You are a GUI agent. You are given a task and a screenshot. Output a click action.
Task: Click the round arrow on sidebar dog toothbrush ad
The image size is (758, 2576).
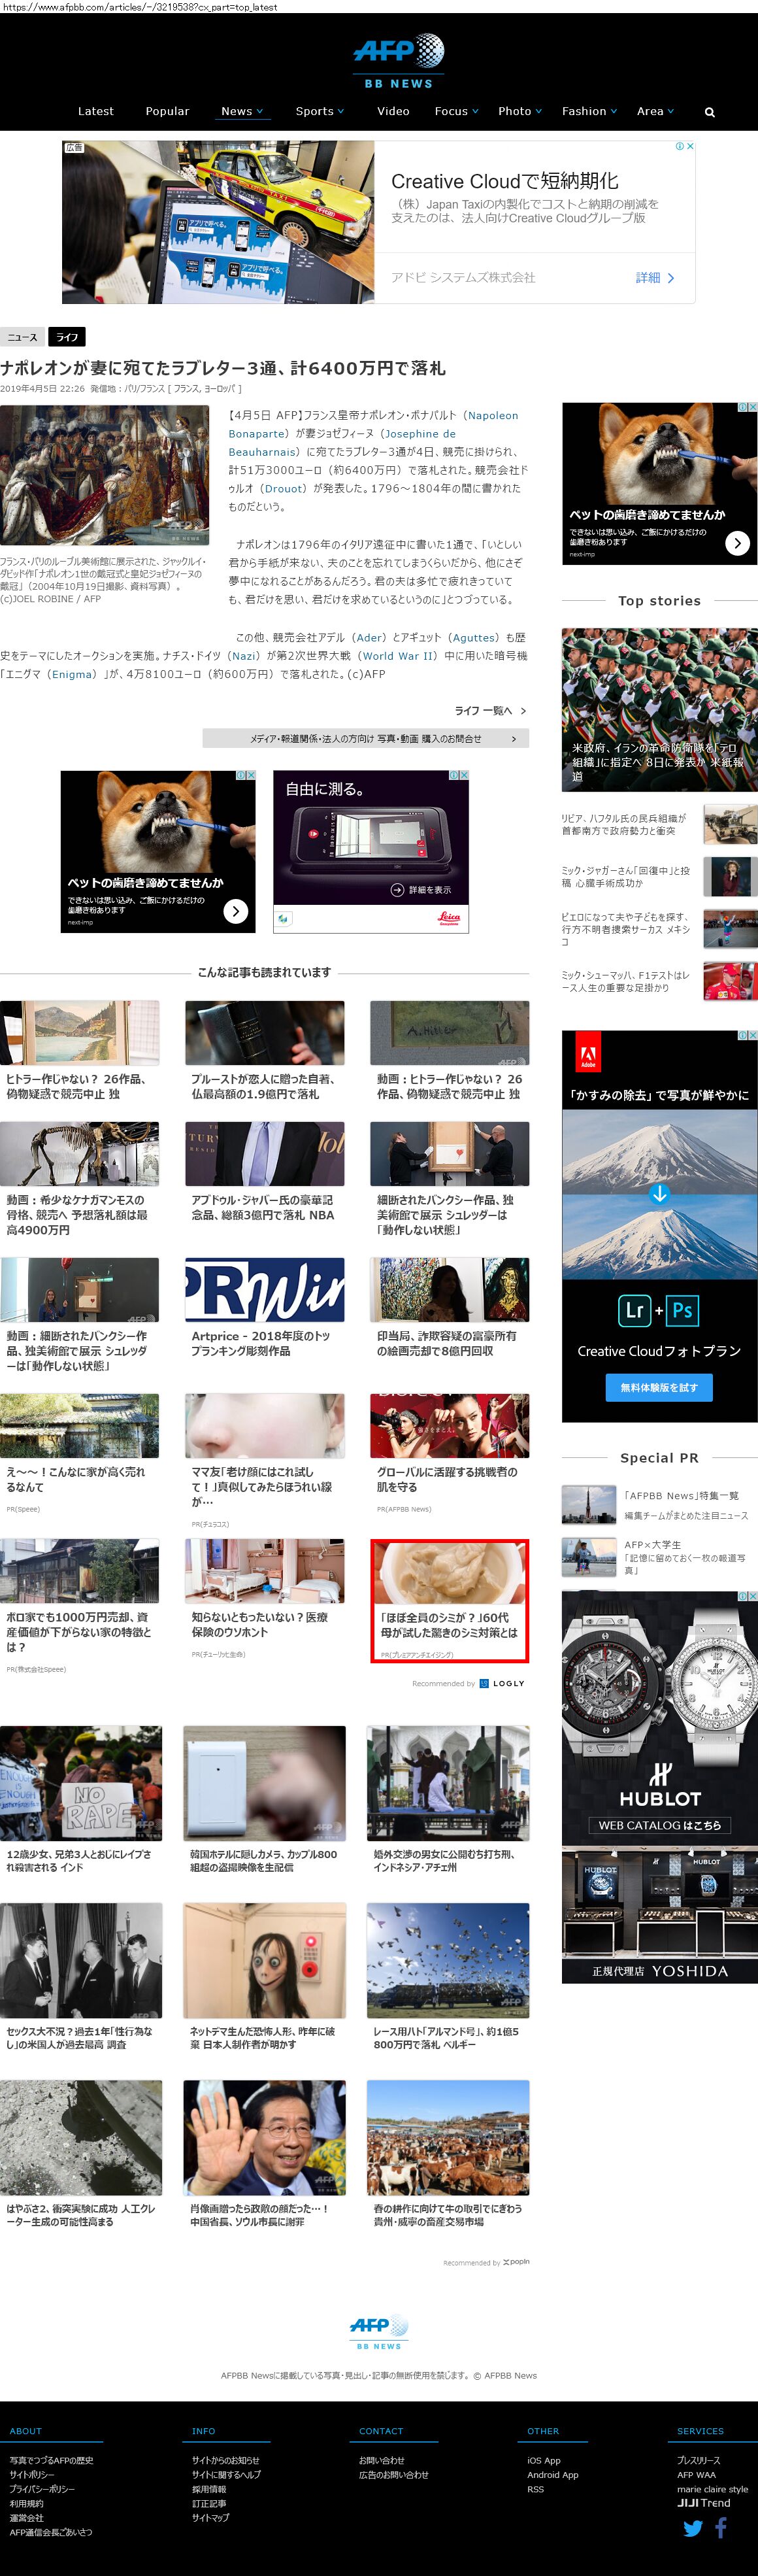coord(737,543)
